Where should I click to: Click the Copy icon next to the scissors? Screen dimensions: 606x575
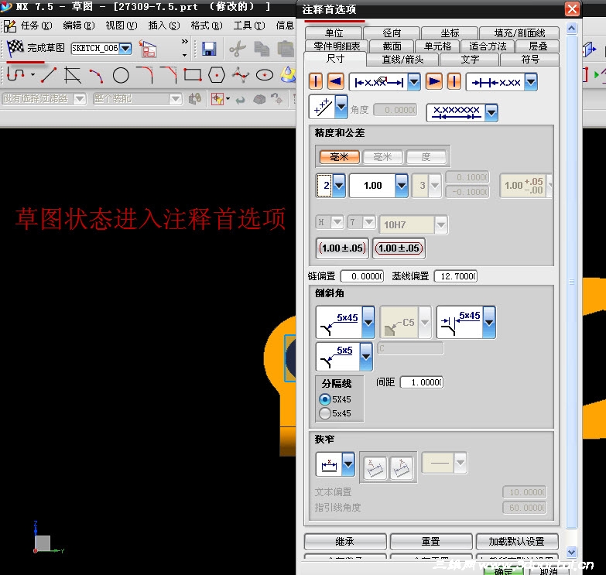tap(262, 49)
